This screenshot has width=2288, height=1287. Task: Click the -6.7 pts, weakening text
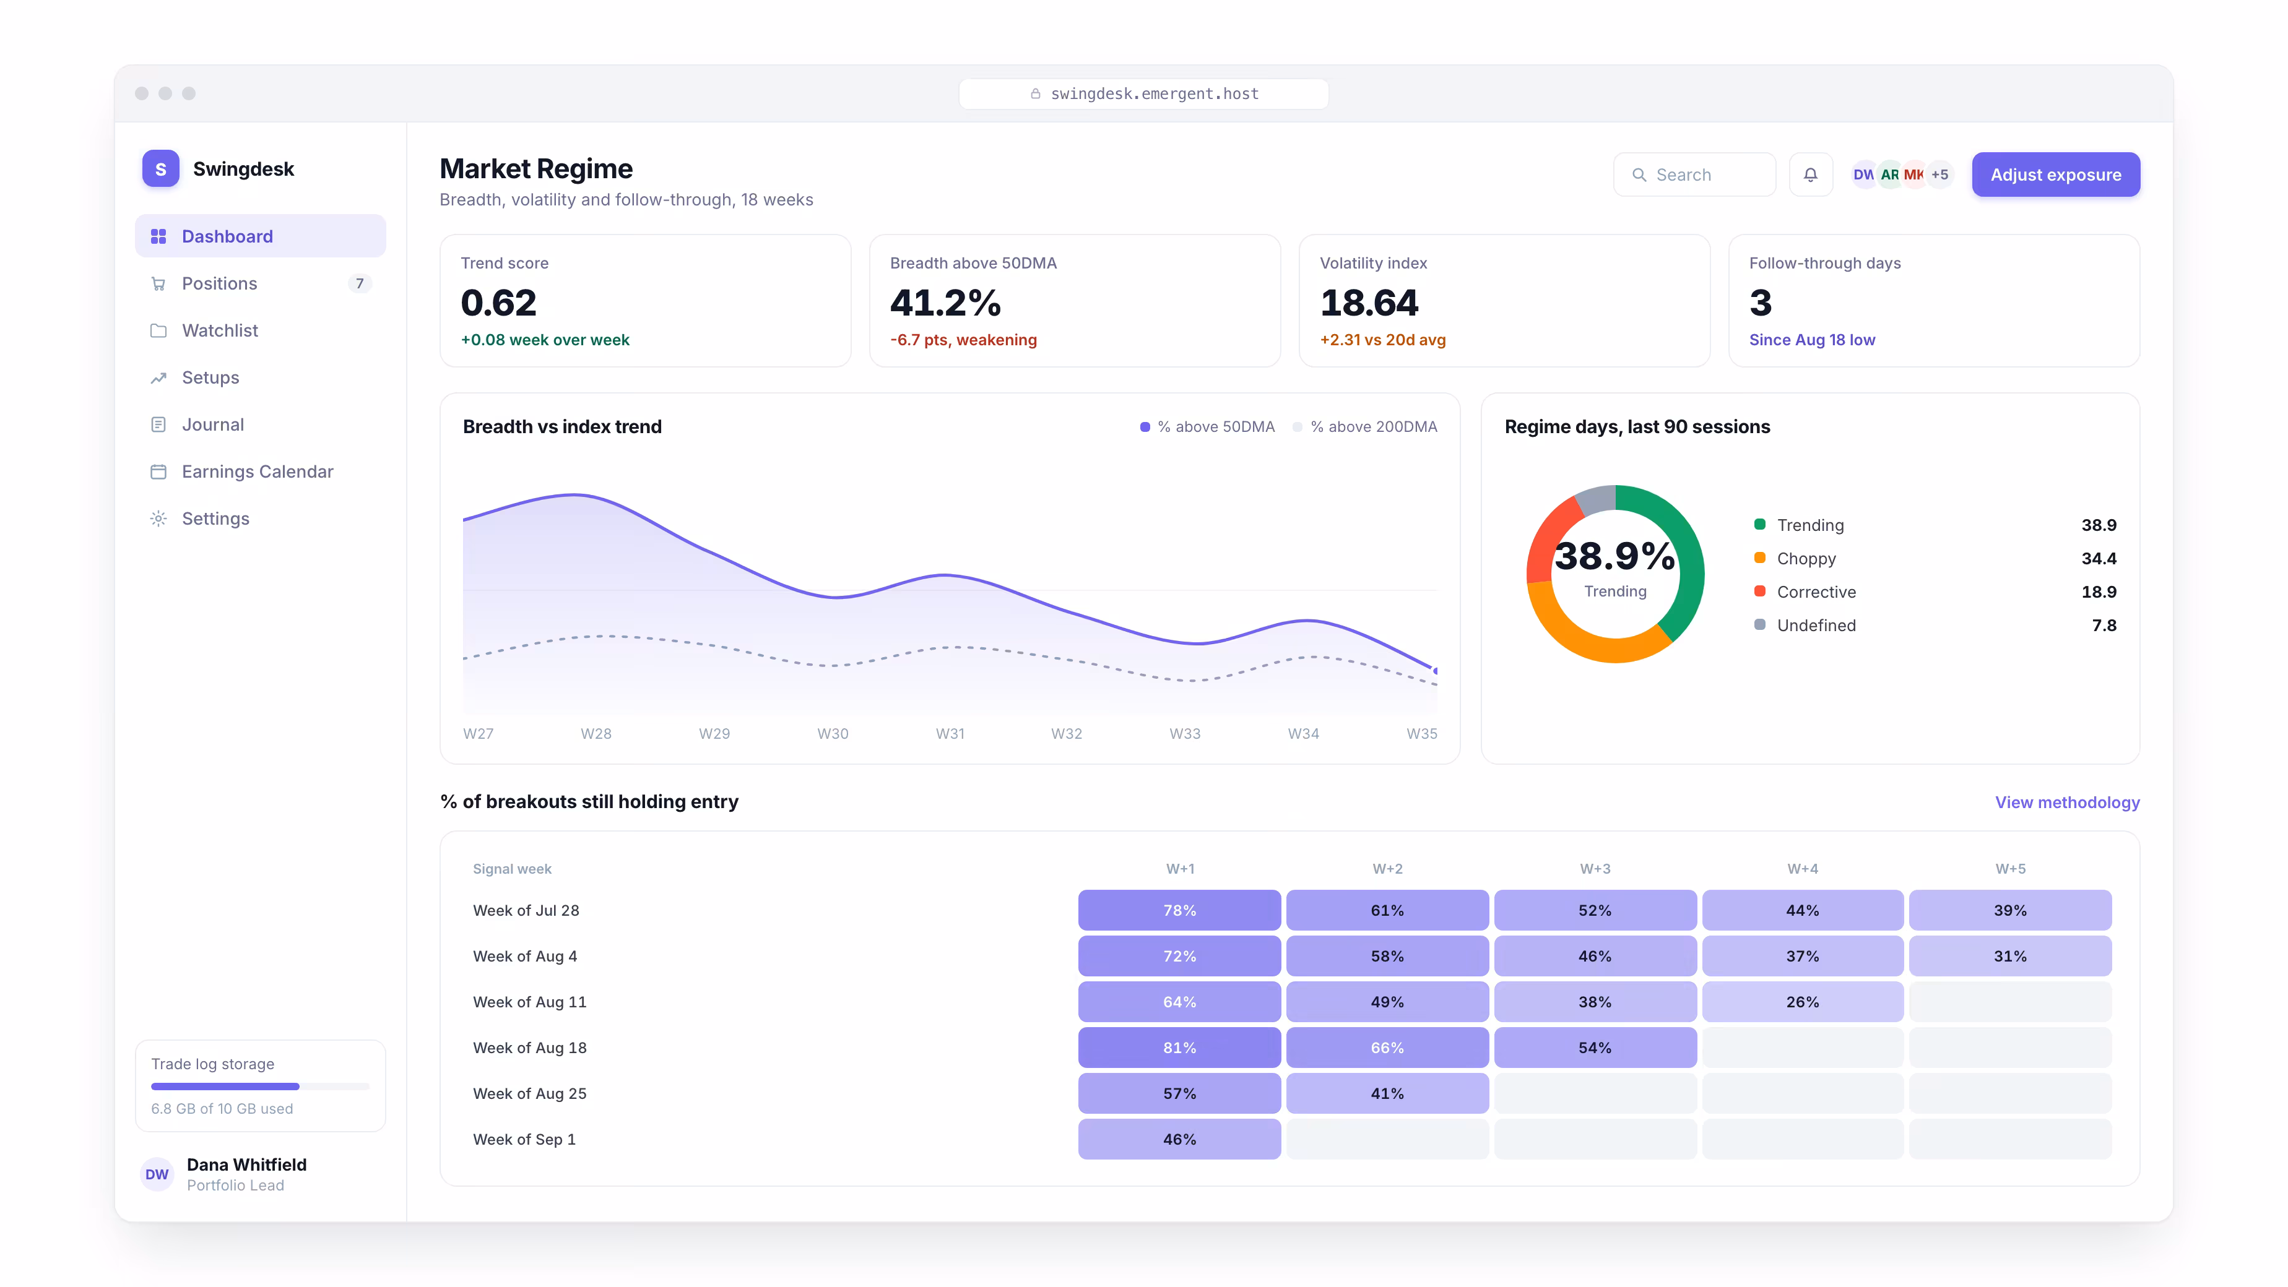pos(963,340)
